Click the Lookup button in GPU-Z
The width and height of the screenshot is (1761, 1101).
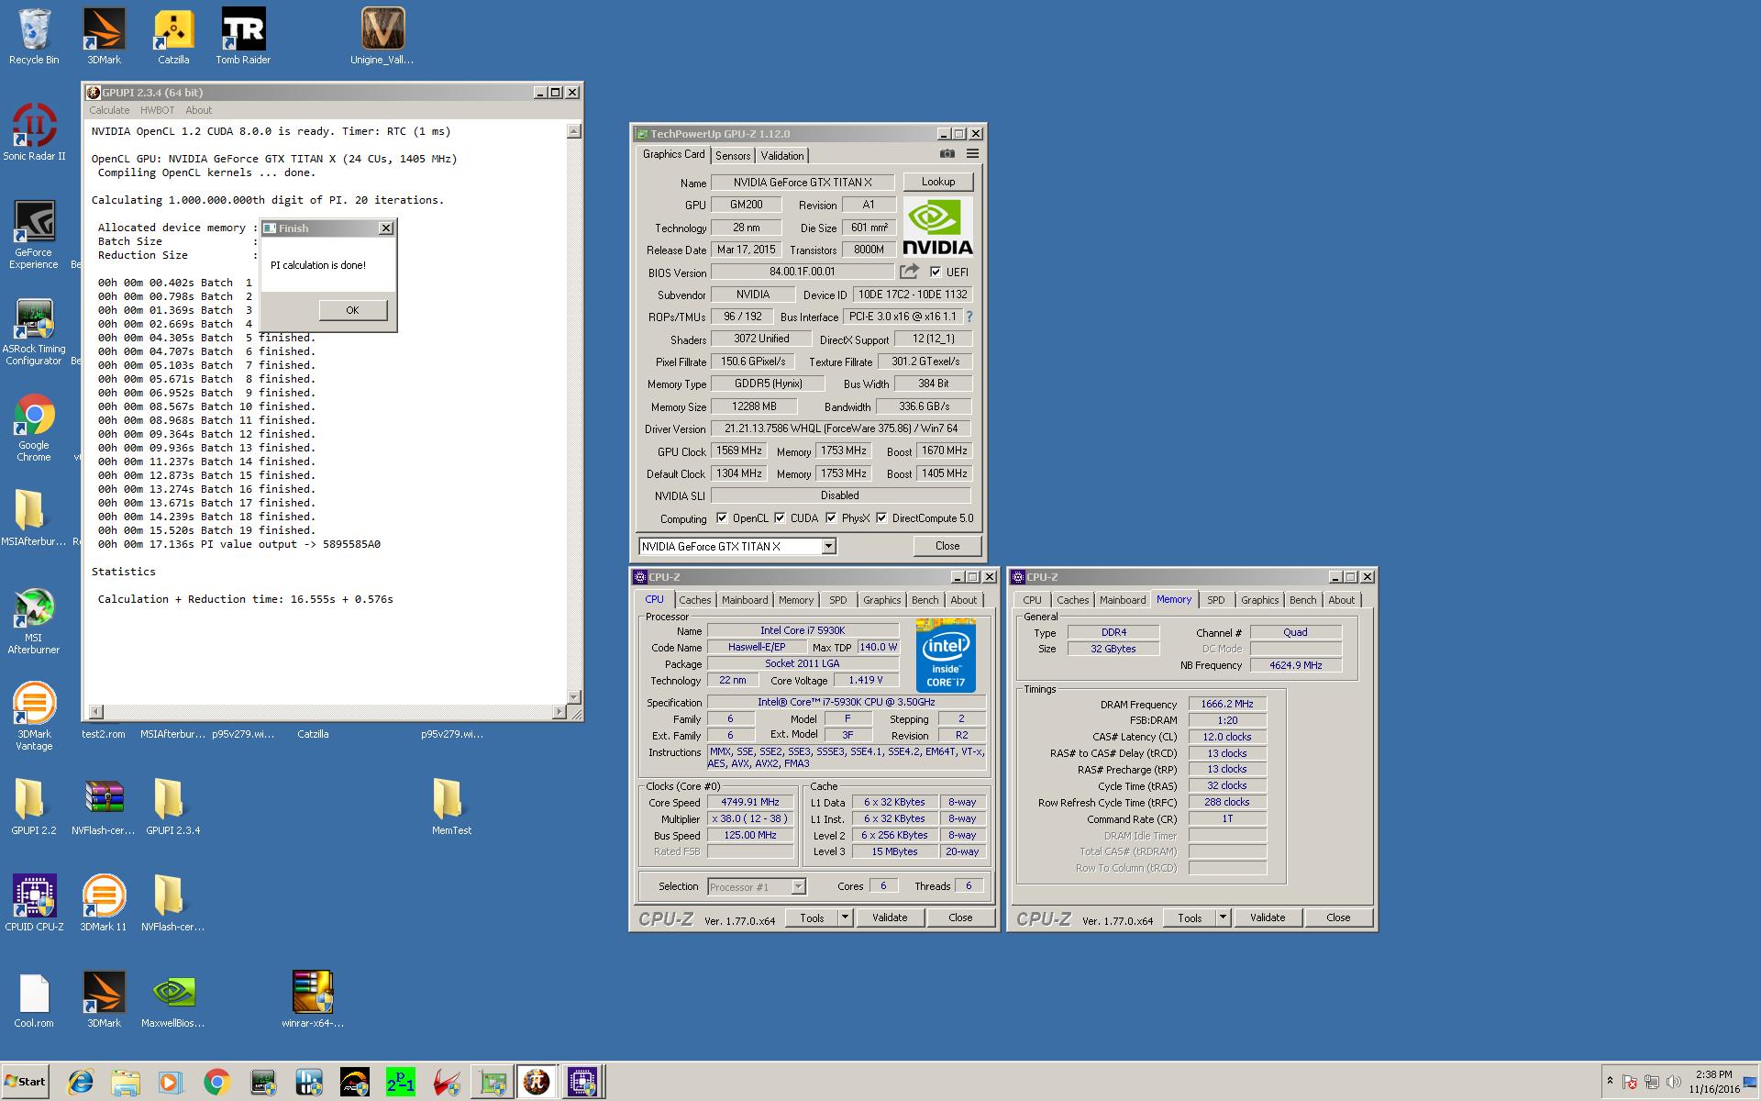click(938, 182)
